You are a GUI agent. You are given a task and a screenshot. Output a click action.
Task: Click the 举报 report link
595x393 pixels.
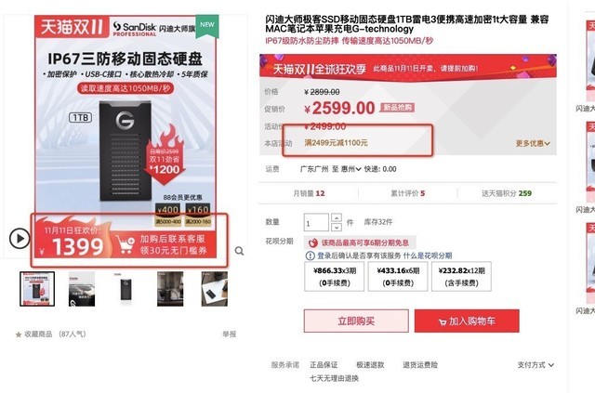(230, 334)
